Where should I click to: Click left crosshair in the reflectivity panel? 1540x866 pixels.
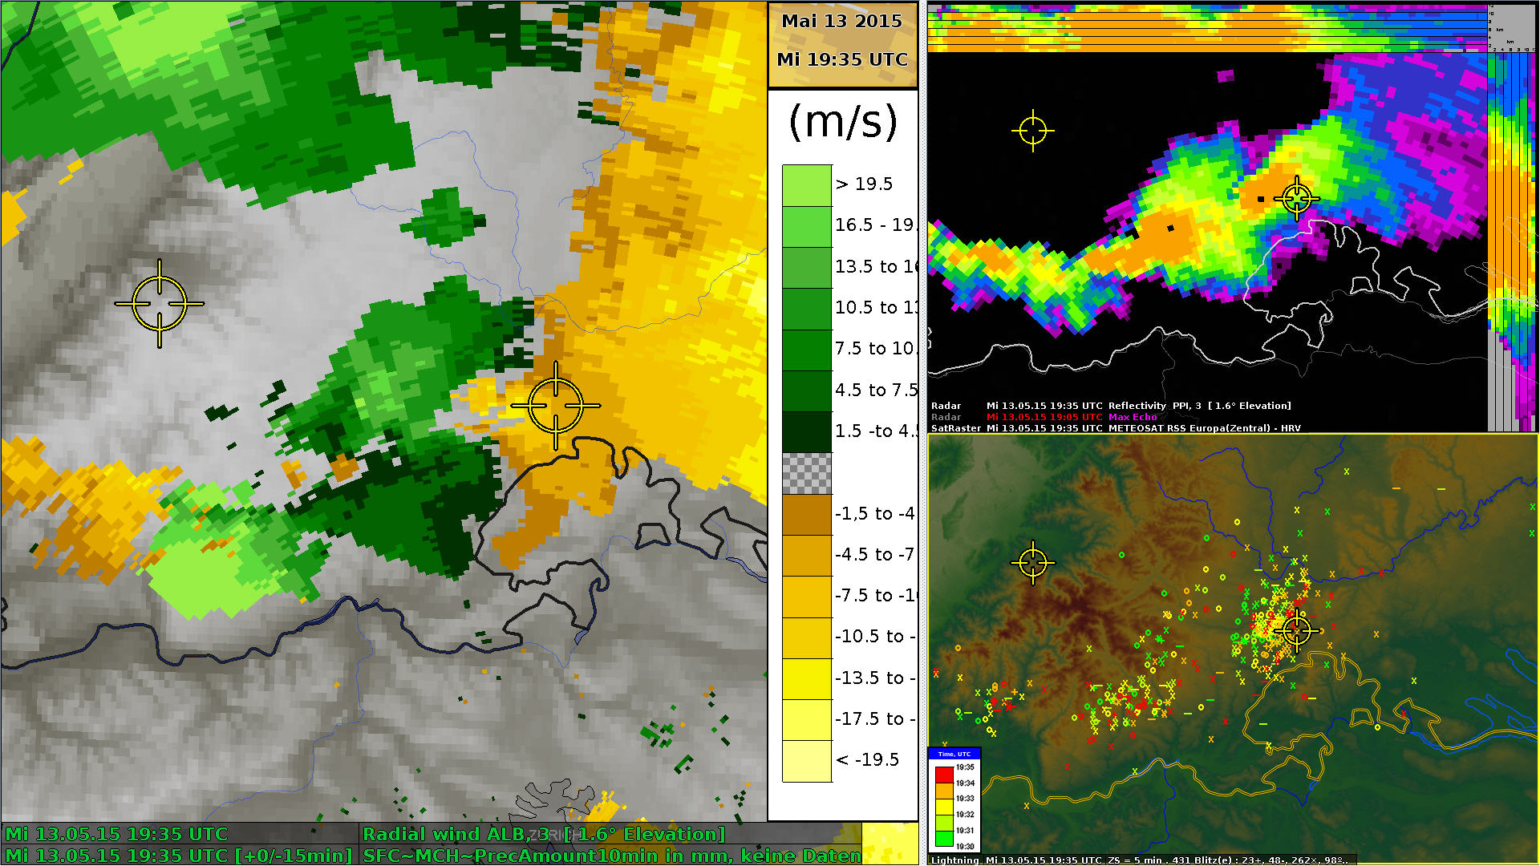[x=1032, y=130]
